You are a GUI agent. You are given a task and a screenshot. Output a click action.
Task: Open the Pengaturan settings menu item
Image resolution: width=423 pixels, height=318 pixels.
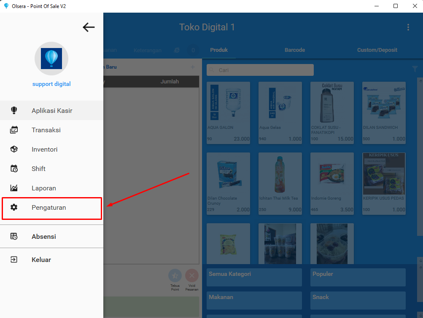51,208
